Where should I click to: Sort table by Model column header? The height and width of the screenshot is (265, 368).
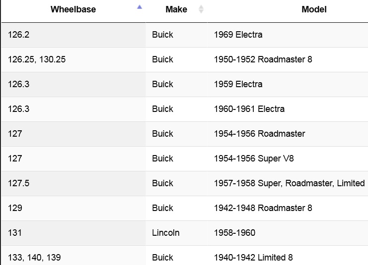pyautogui.click(x=314, y=9)
